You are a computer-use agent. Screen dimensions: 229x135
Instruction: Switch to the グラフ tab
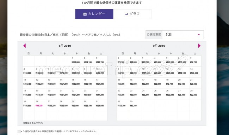click(132, 14)
